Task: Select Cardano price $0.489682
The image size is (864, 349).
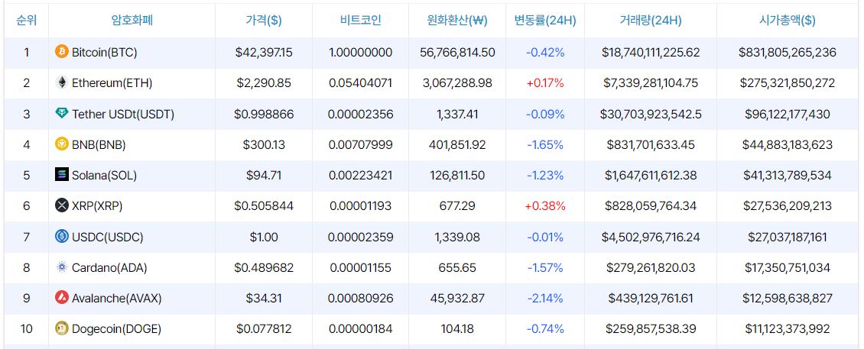Action: (264, 268)
